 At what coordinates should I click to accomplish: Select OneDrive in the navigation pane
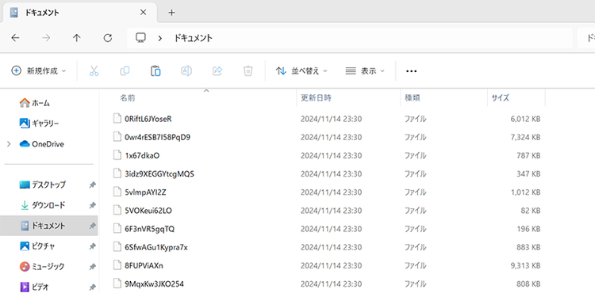(42, 144)
